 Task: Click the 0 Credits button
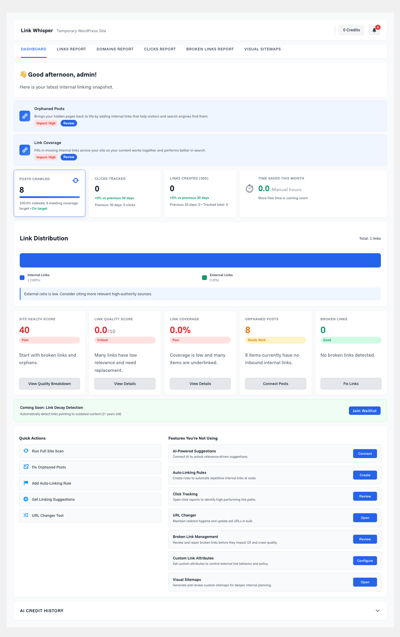point(351,30)
